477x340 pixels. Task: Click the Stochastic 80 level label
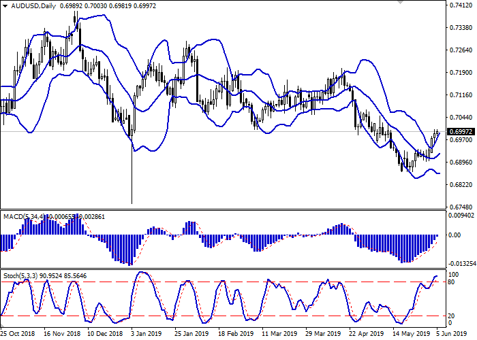[x=452, y=282]
